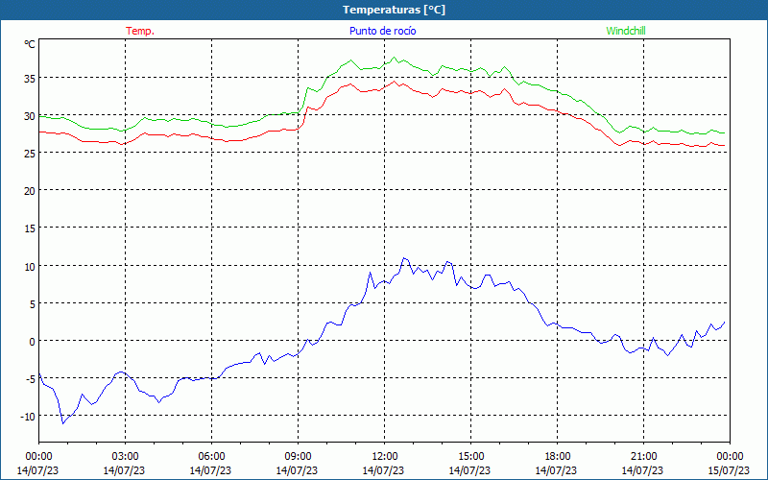
Task: Click the 30 value on the y-axis
Action: [x=29, y=116]
